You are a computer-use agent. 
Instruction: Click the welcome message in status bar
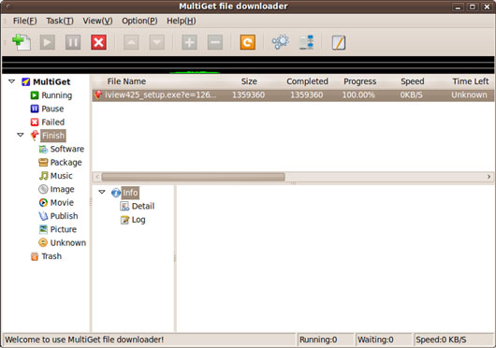click(x=84, y=340)
